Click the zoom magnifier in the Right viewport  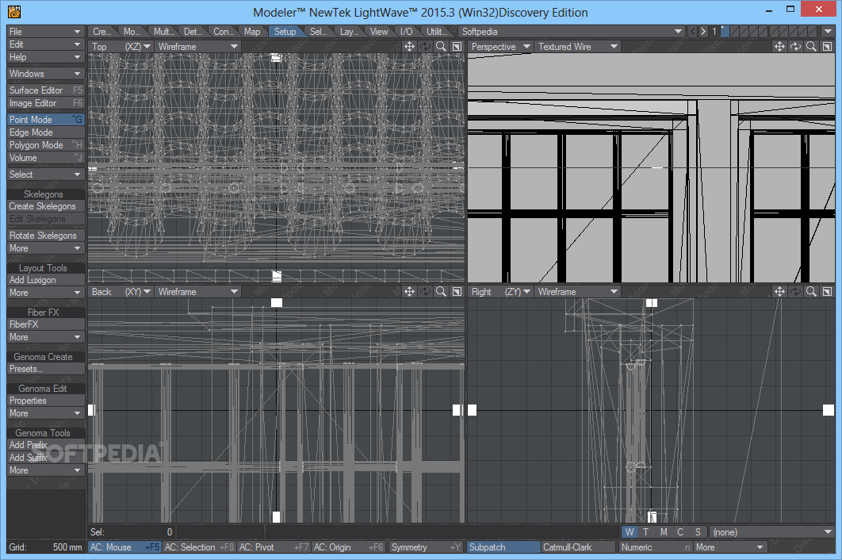click(x=811, y=292)
